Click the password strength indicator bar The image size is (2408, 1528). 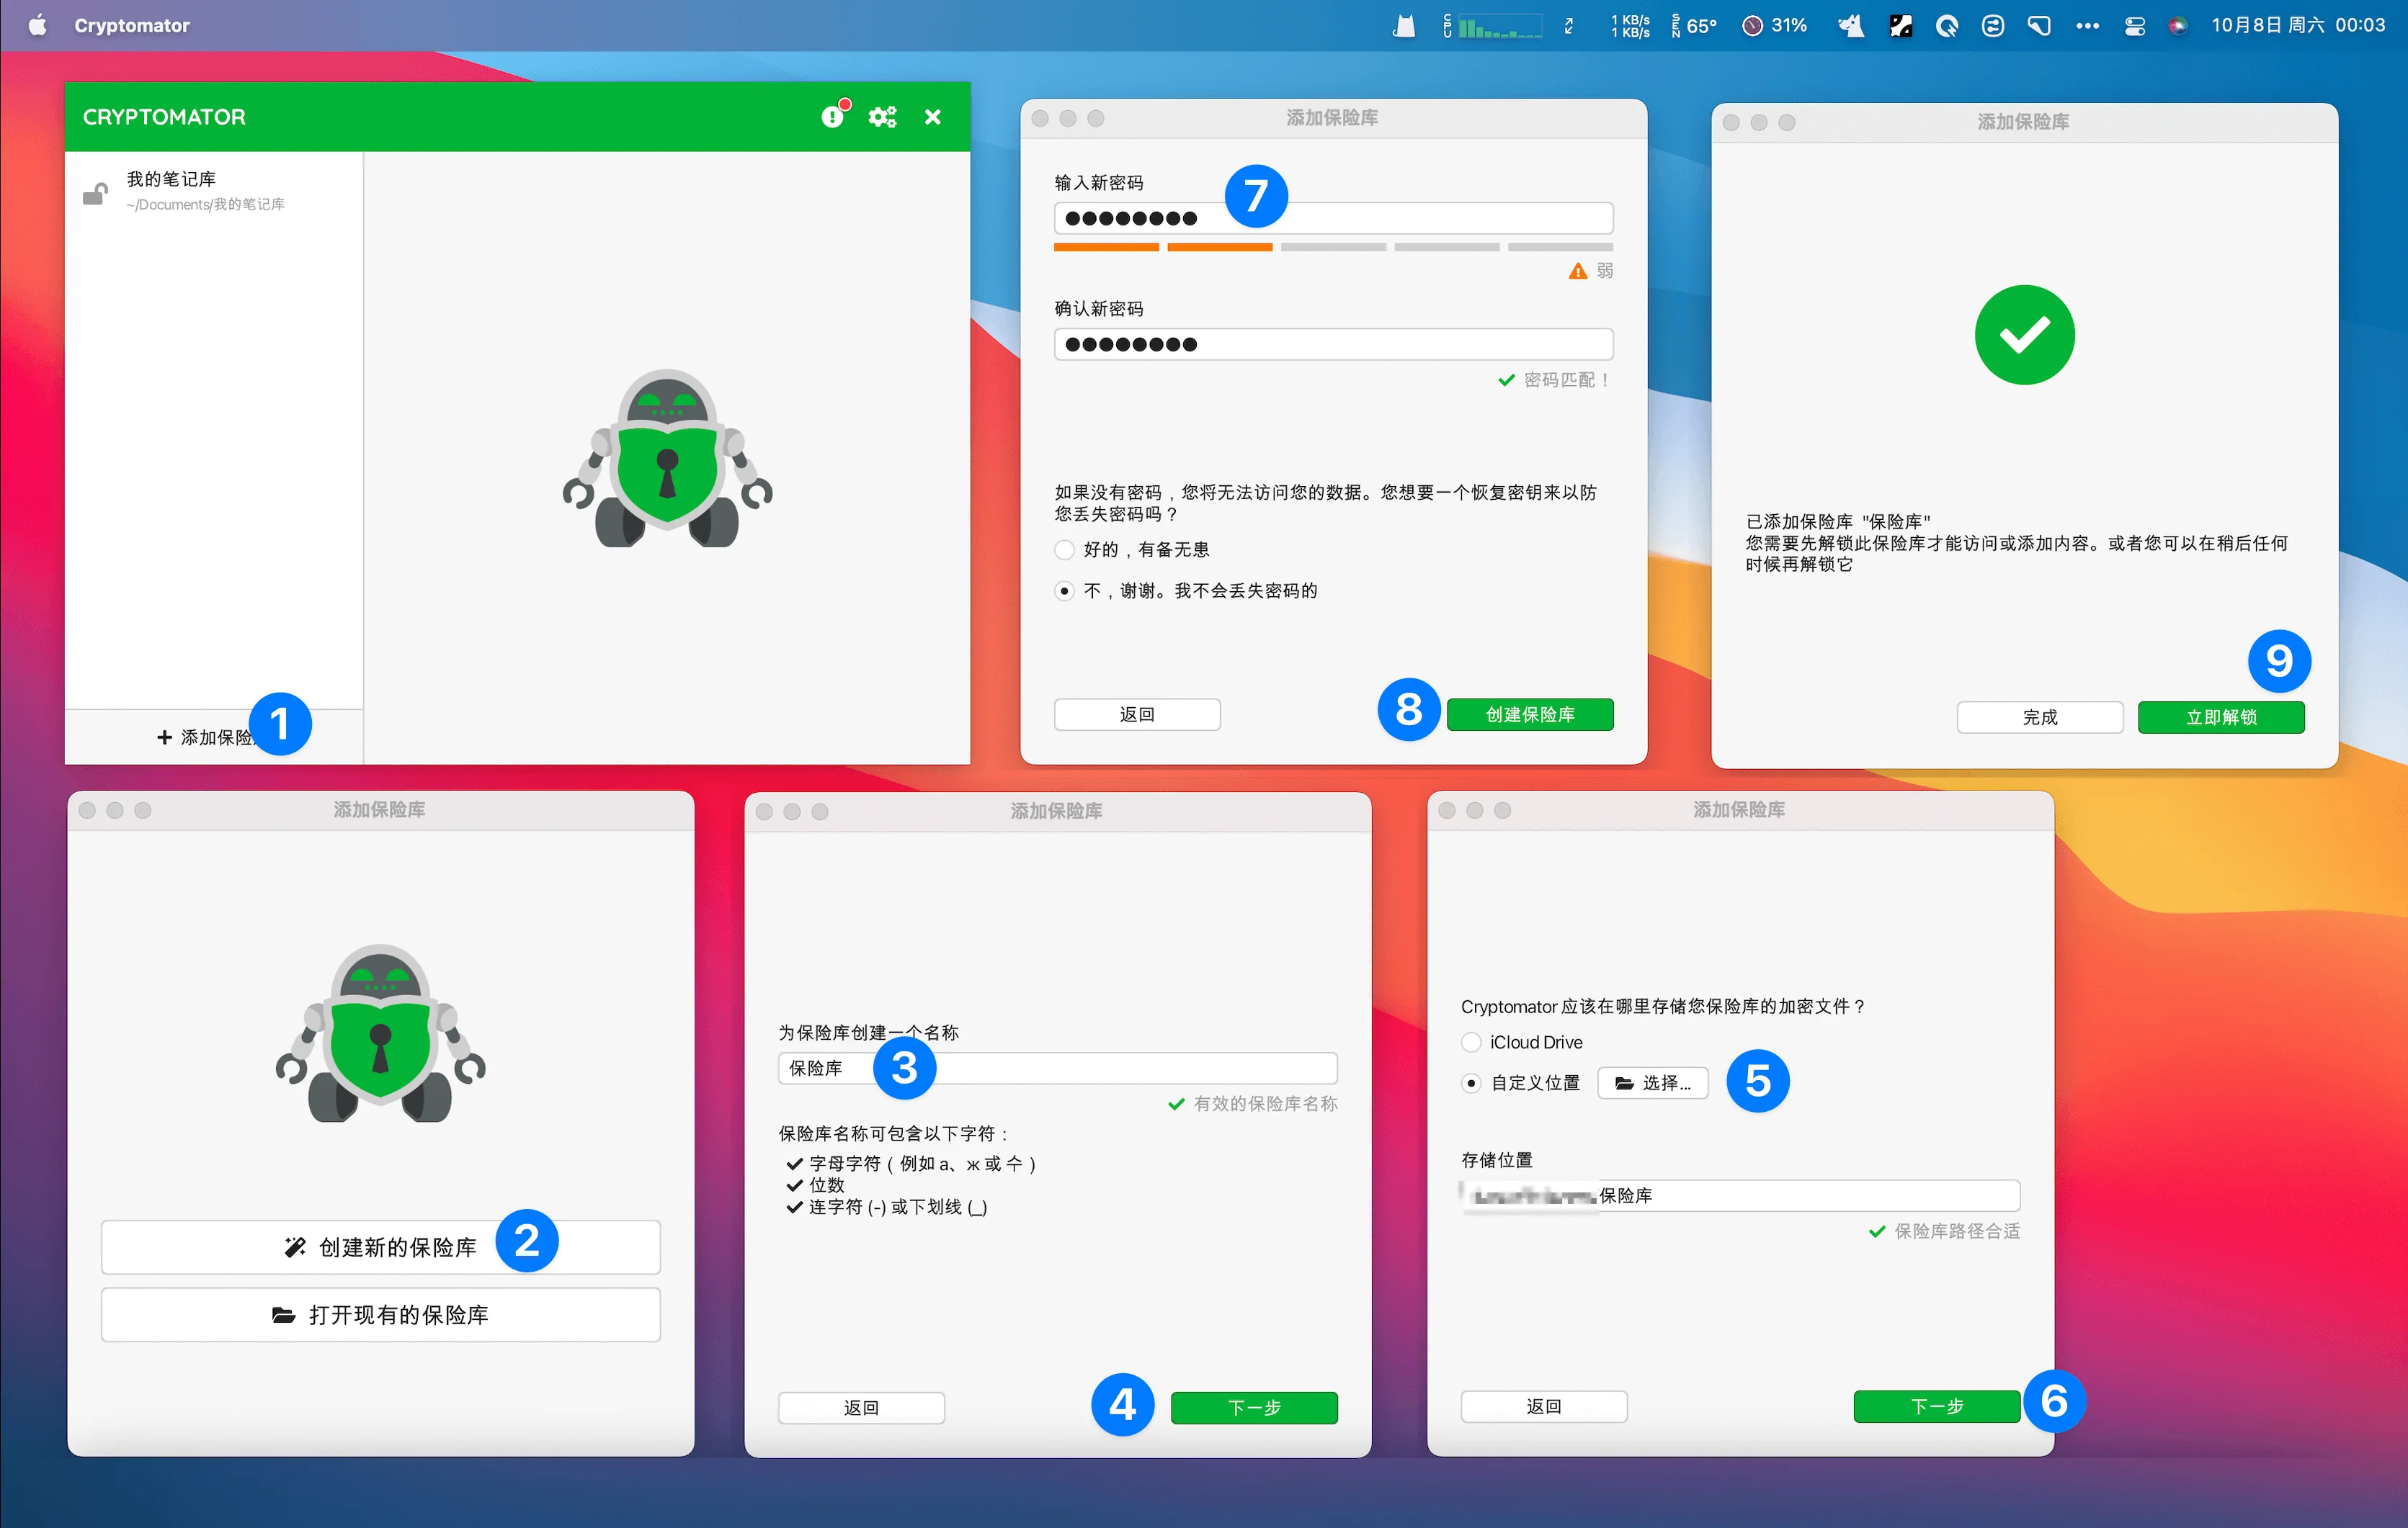click(1333, 247)
